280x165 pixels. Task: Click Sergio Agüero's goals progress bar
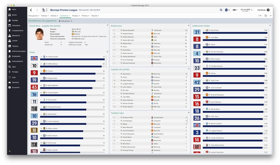[x=72, y=95]
